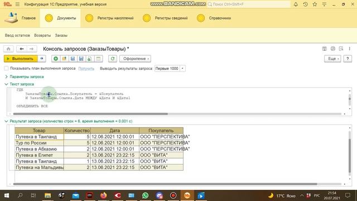Viewport: 357px width, 201px height.
Task: Open the vertical dots form menu
Action: 349,49
